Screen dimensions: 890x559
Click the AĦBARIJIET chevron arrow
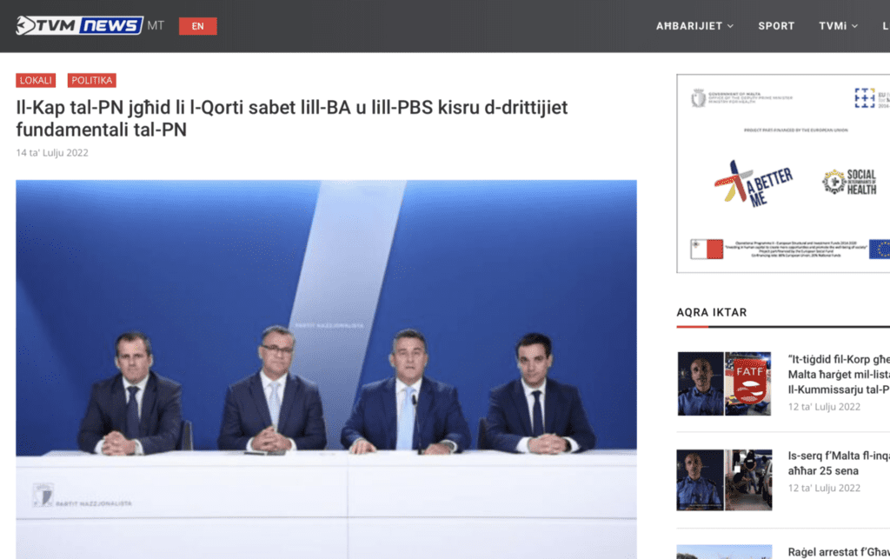[x=730, y=26]
